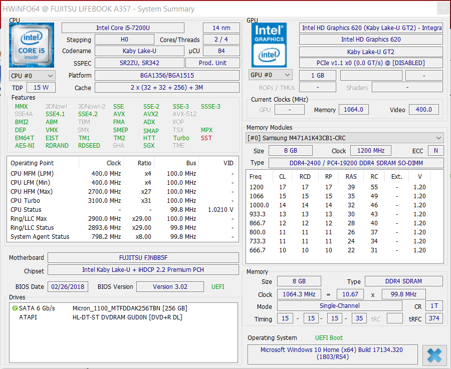Click the blue X close button at bottom right
Screen dimensions: 451x369
coord(434,355)
